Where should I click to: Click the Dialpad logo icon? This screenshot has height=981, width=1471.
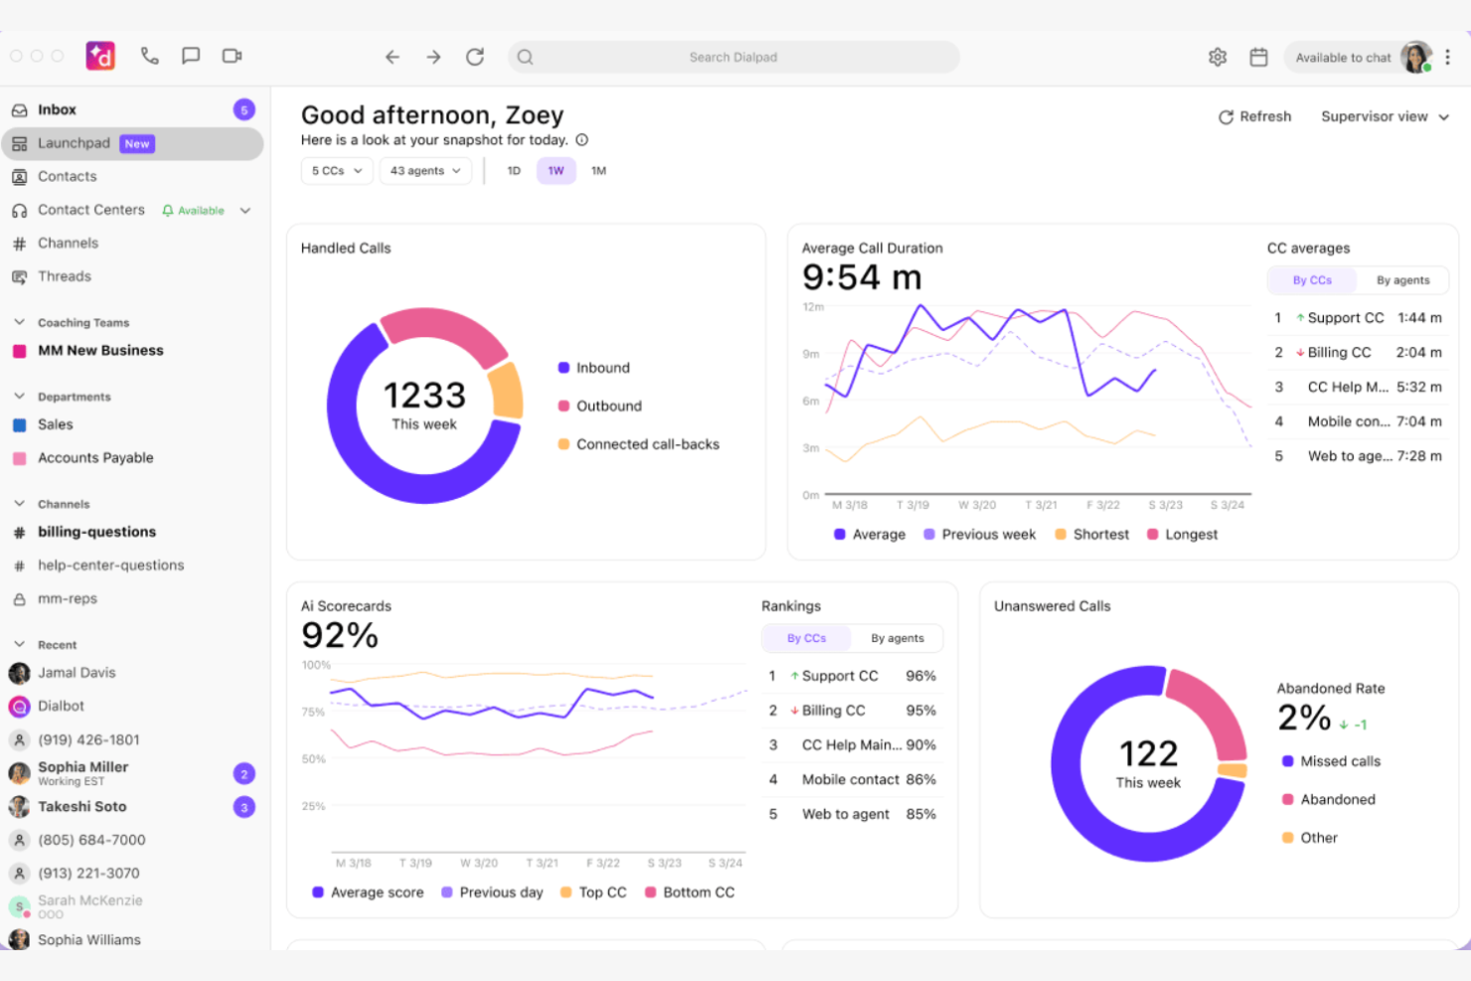click(100, 57)
